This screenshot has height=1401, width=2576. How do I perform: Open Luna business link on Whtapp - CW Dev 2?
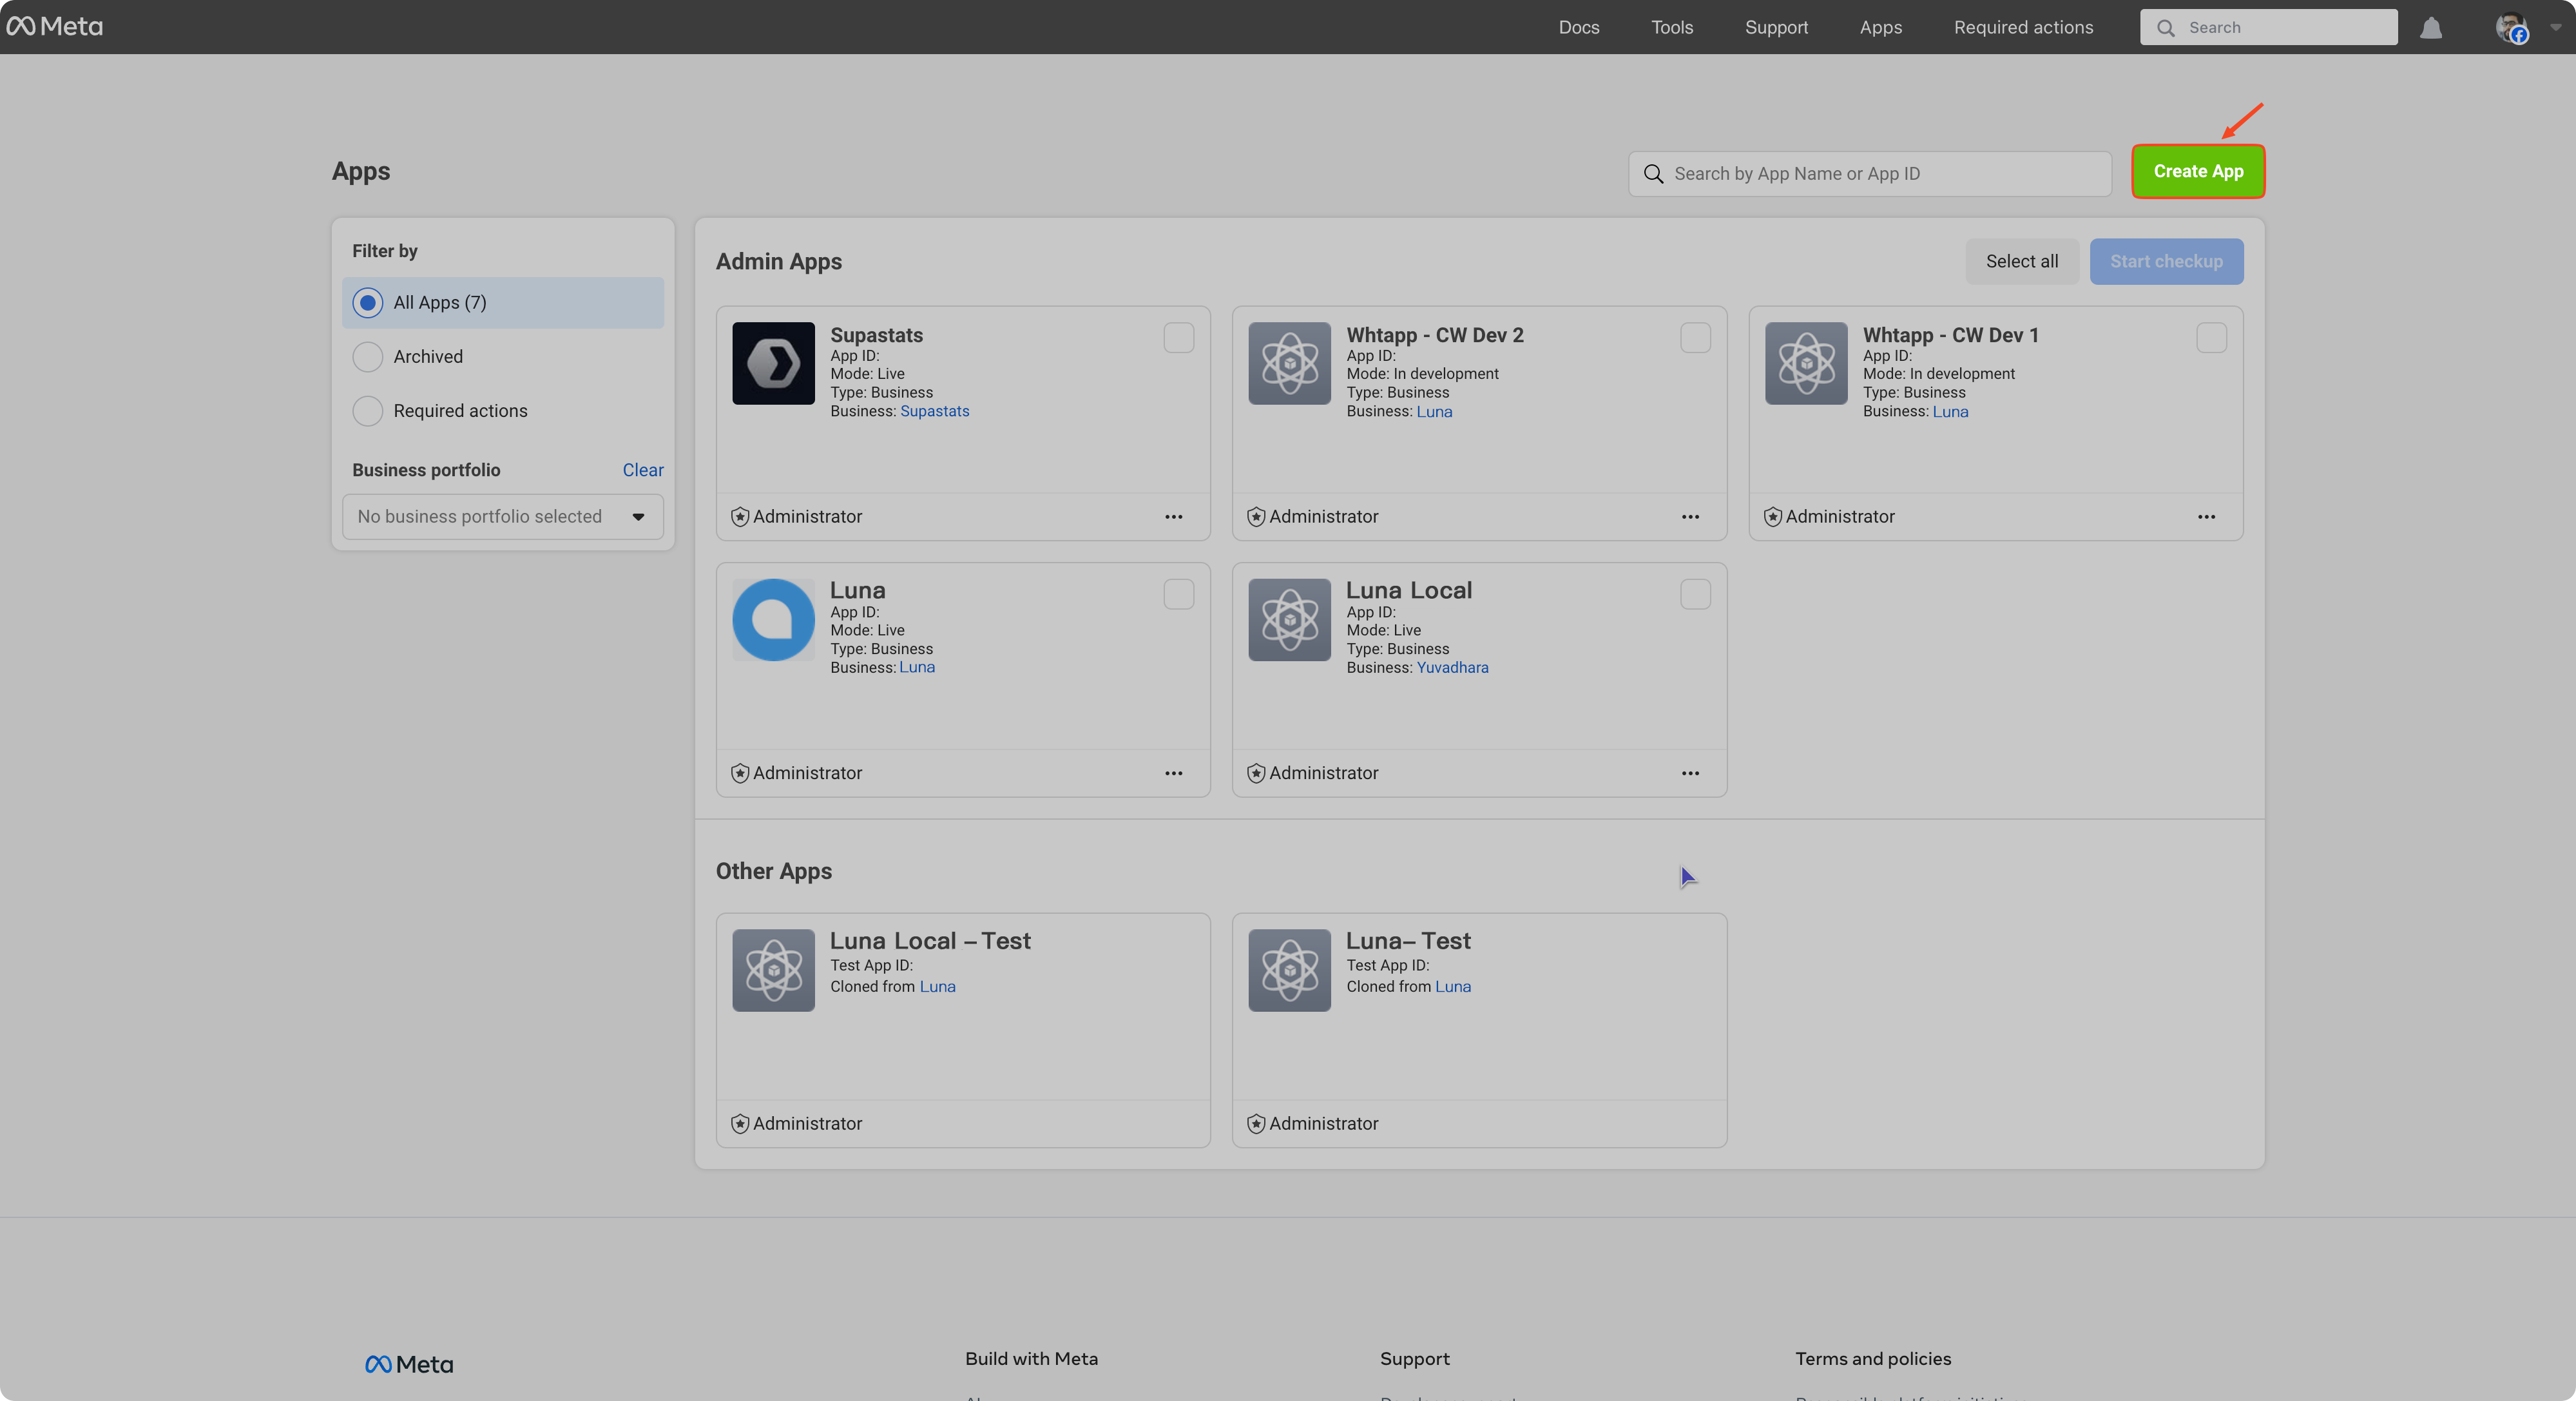click(1434, 411)
